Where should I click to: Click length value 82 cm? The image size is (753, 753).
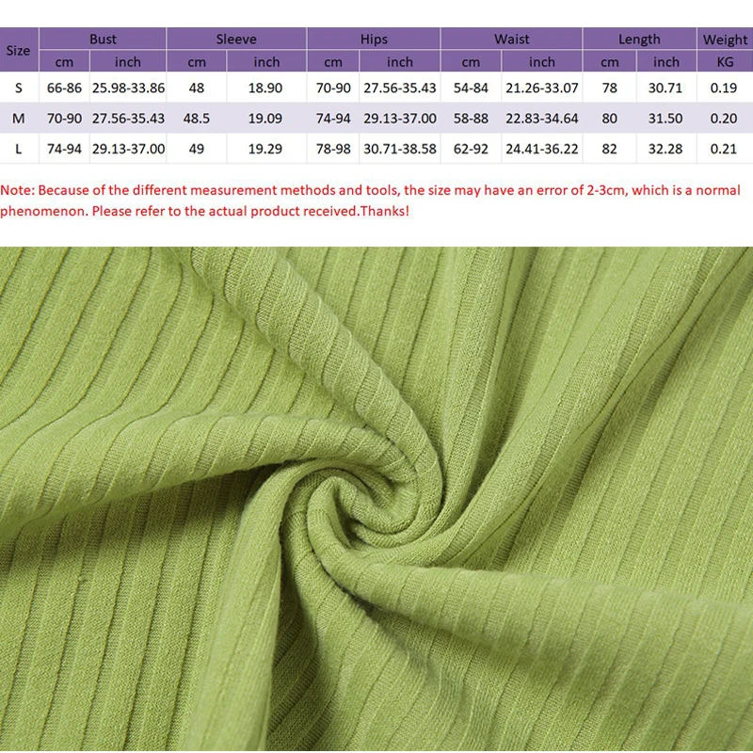[x=609, y=149]
